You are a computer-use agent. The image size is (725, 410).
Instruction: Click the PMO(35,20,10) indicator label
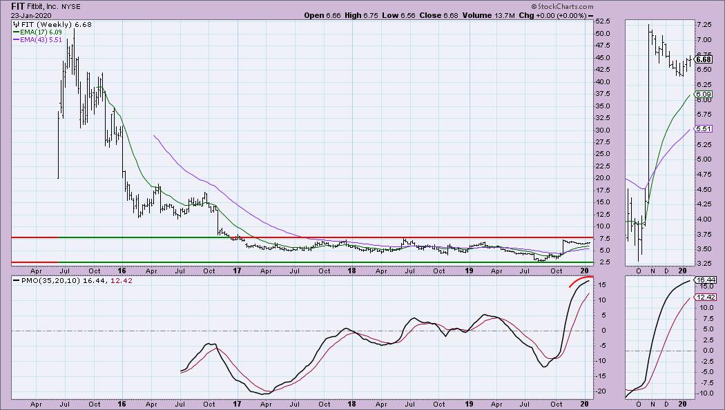pyautogui.click(x=51, y=280)
